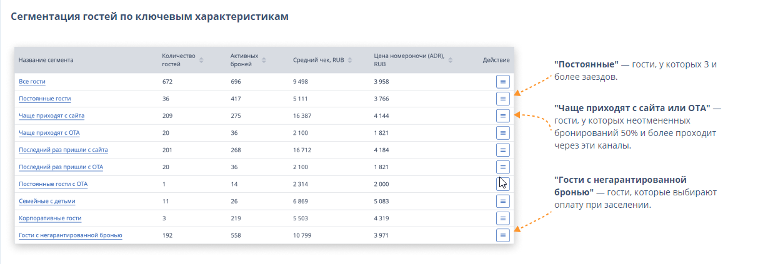
Task: Open the Корпоративные гости segment link
Action: [x=50, y=218]
